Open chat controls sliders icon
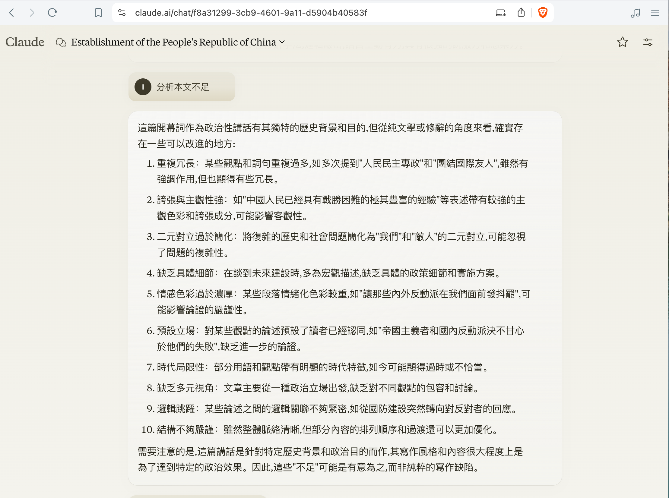The height and width of the screenshot is (498, 669). point(648,42)
